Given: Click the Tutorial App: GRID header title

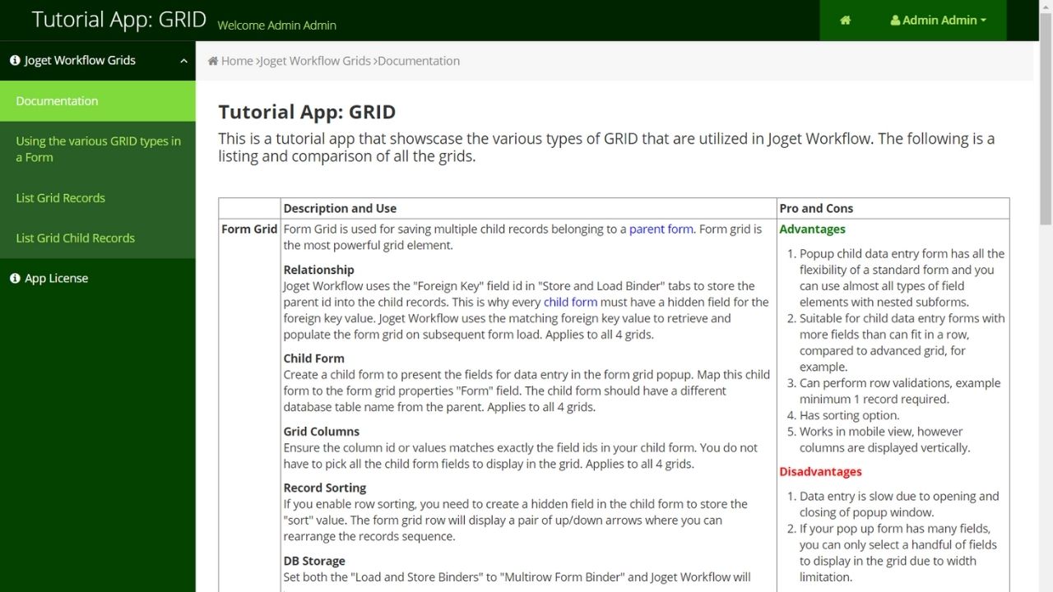Looking at the screenshot, I should click(x=118, y=20).
